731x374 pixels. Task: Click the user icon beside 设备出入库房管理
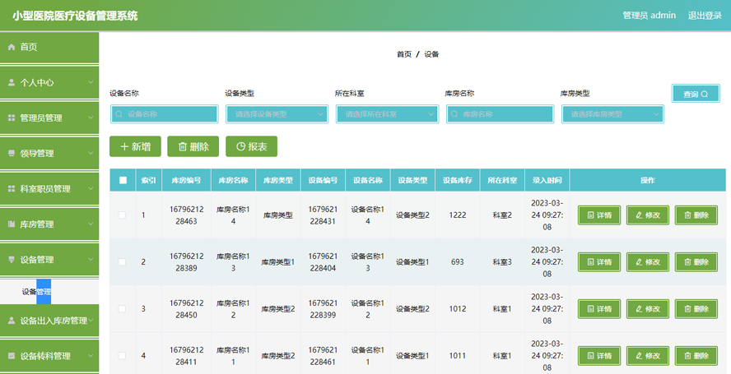click(x=12, y=321)
